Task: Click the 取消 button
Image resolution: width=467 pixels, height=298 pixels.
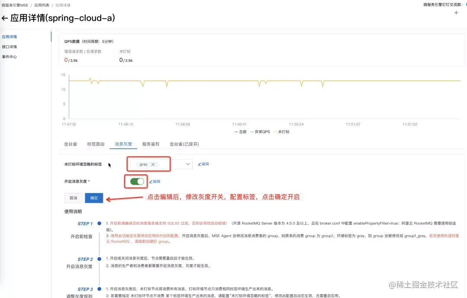Action: [x=73, y=198]
